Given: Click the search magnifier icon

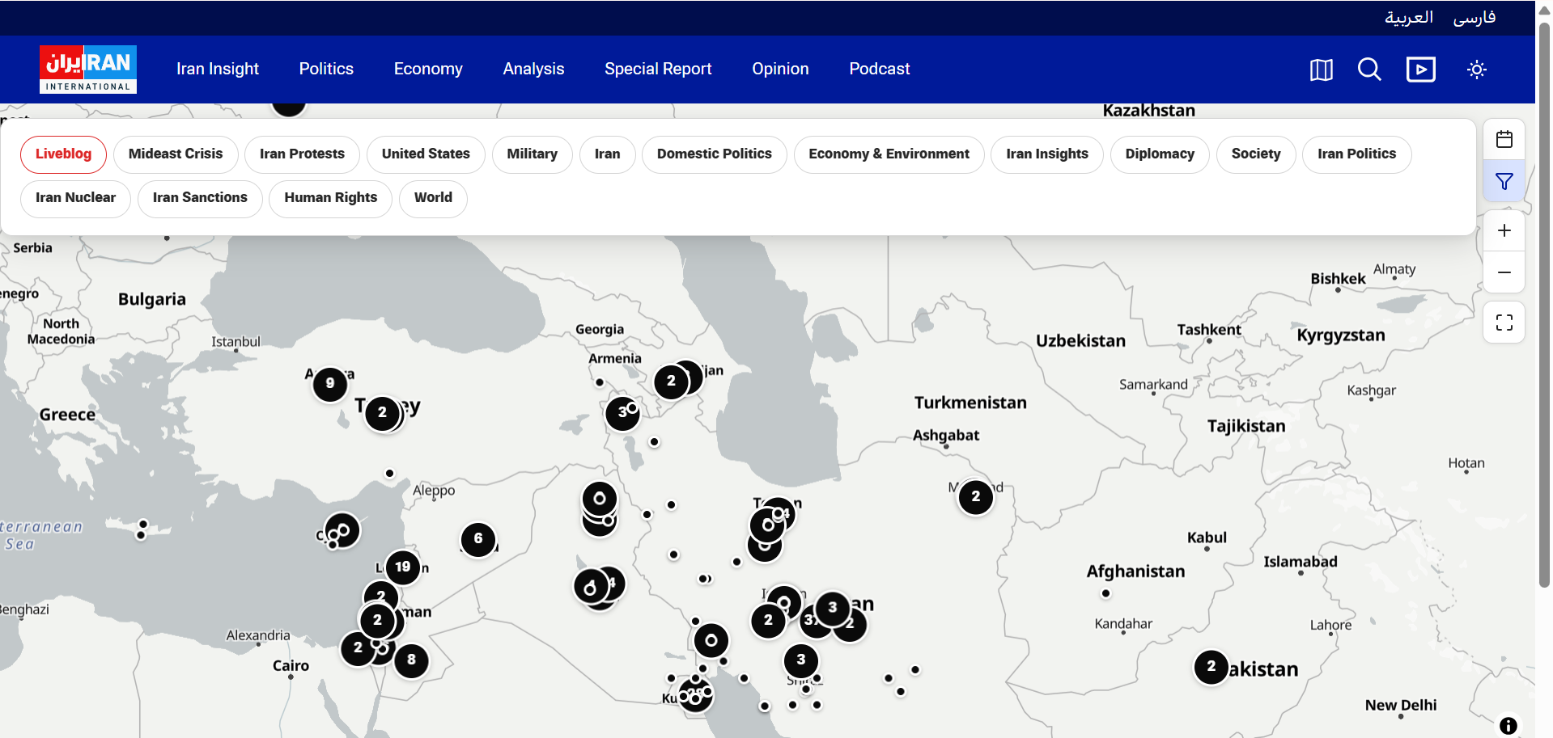Looking at the screenshot, I should 1369,70.
